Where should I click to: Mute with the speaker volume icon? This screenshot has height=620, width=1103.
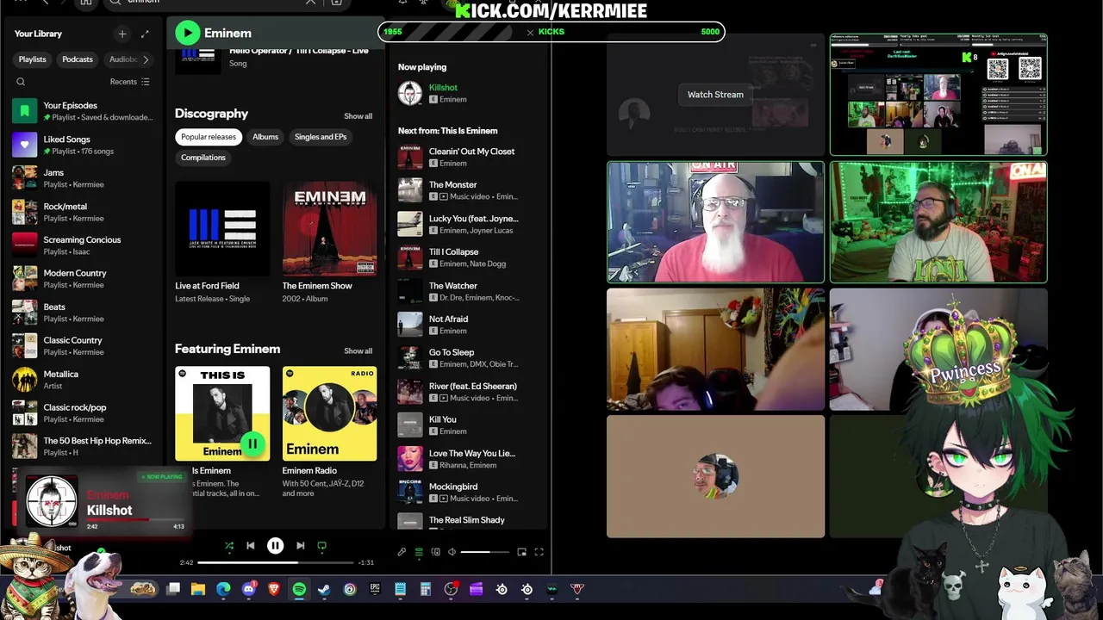pos(452,552)
